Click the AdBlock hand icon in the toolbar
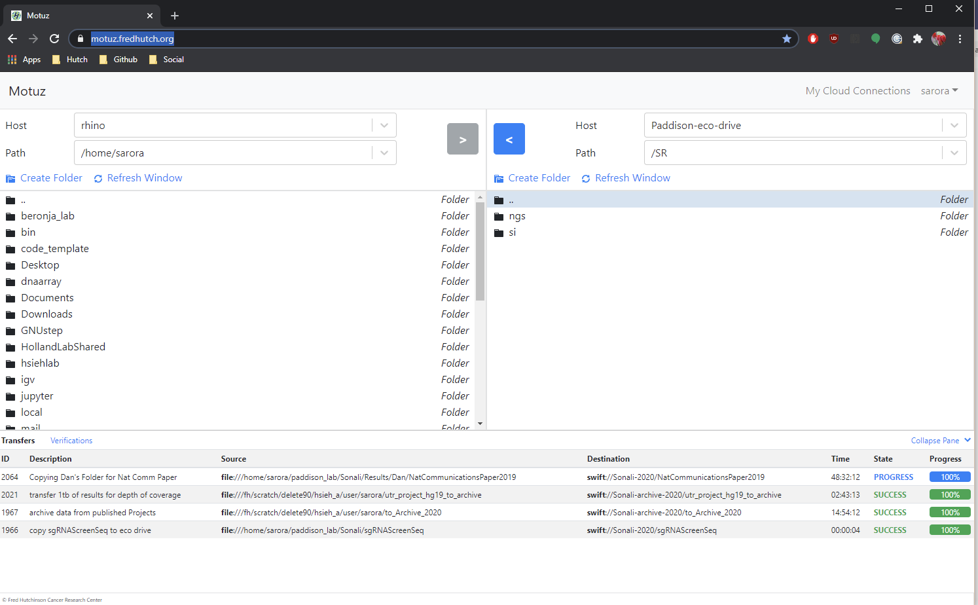The height and width of the screenshot is (605, 978). pyautogui.click(x=813, y=39)
